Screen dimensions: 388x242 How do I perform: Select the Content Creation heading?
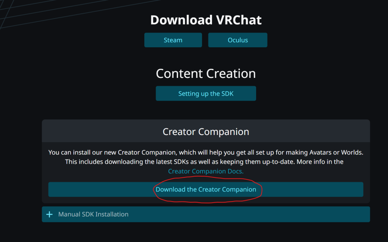tap(206, 73)
